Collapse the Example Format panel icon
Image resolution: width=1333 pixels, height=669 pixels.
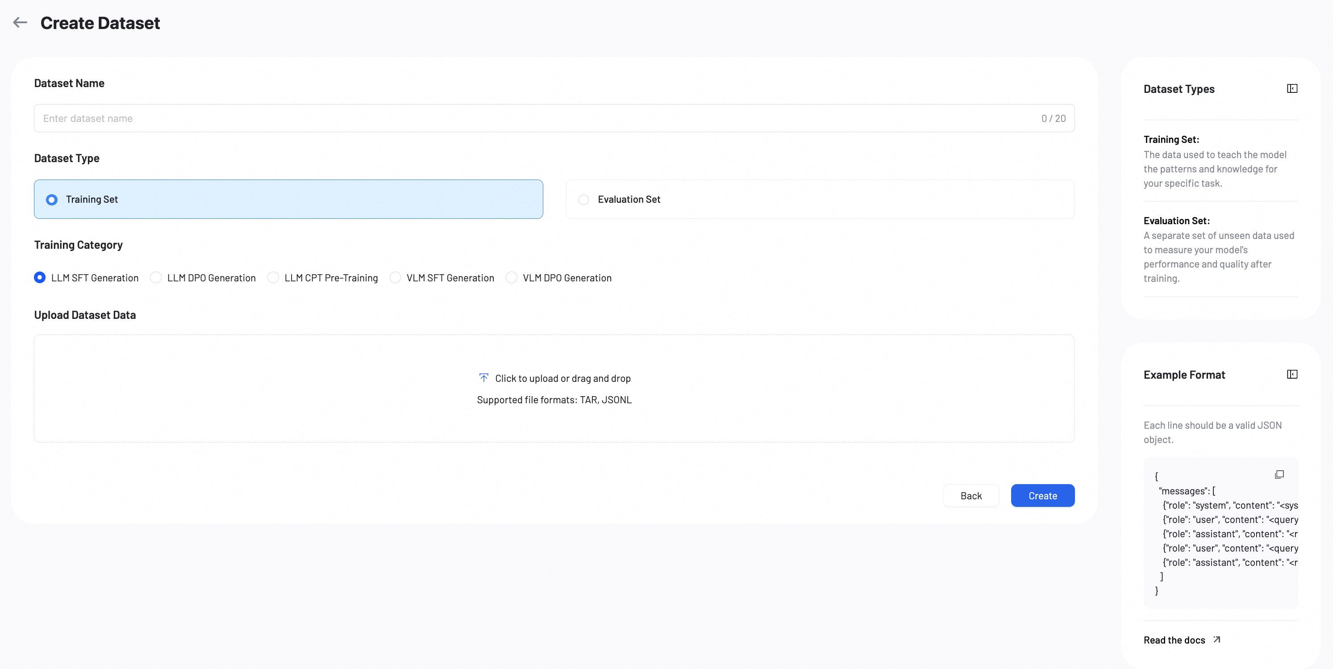tap(1292, 374)
